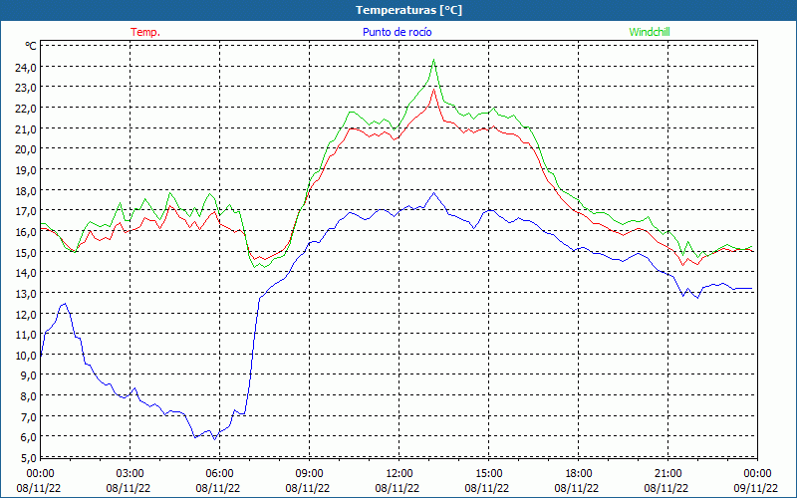797x498 pixels.
Task: Click the 16,0 y-axis label
Action: click(26, 232)
